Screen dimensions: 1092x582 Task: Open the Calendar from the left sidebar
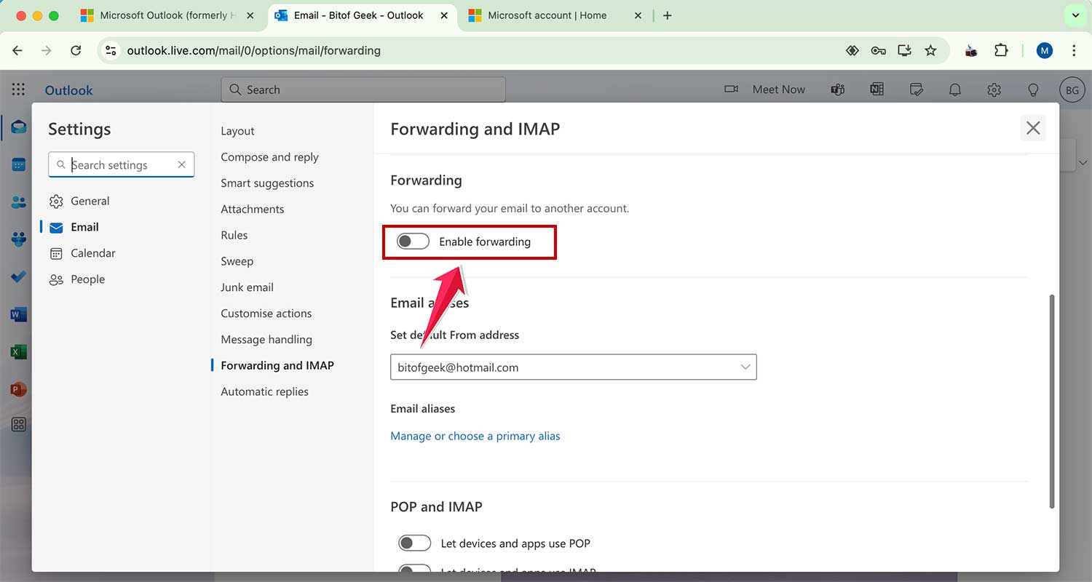(x=18, y=164)
